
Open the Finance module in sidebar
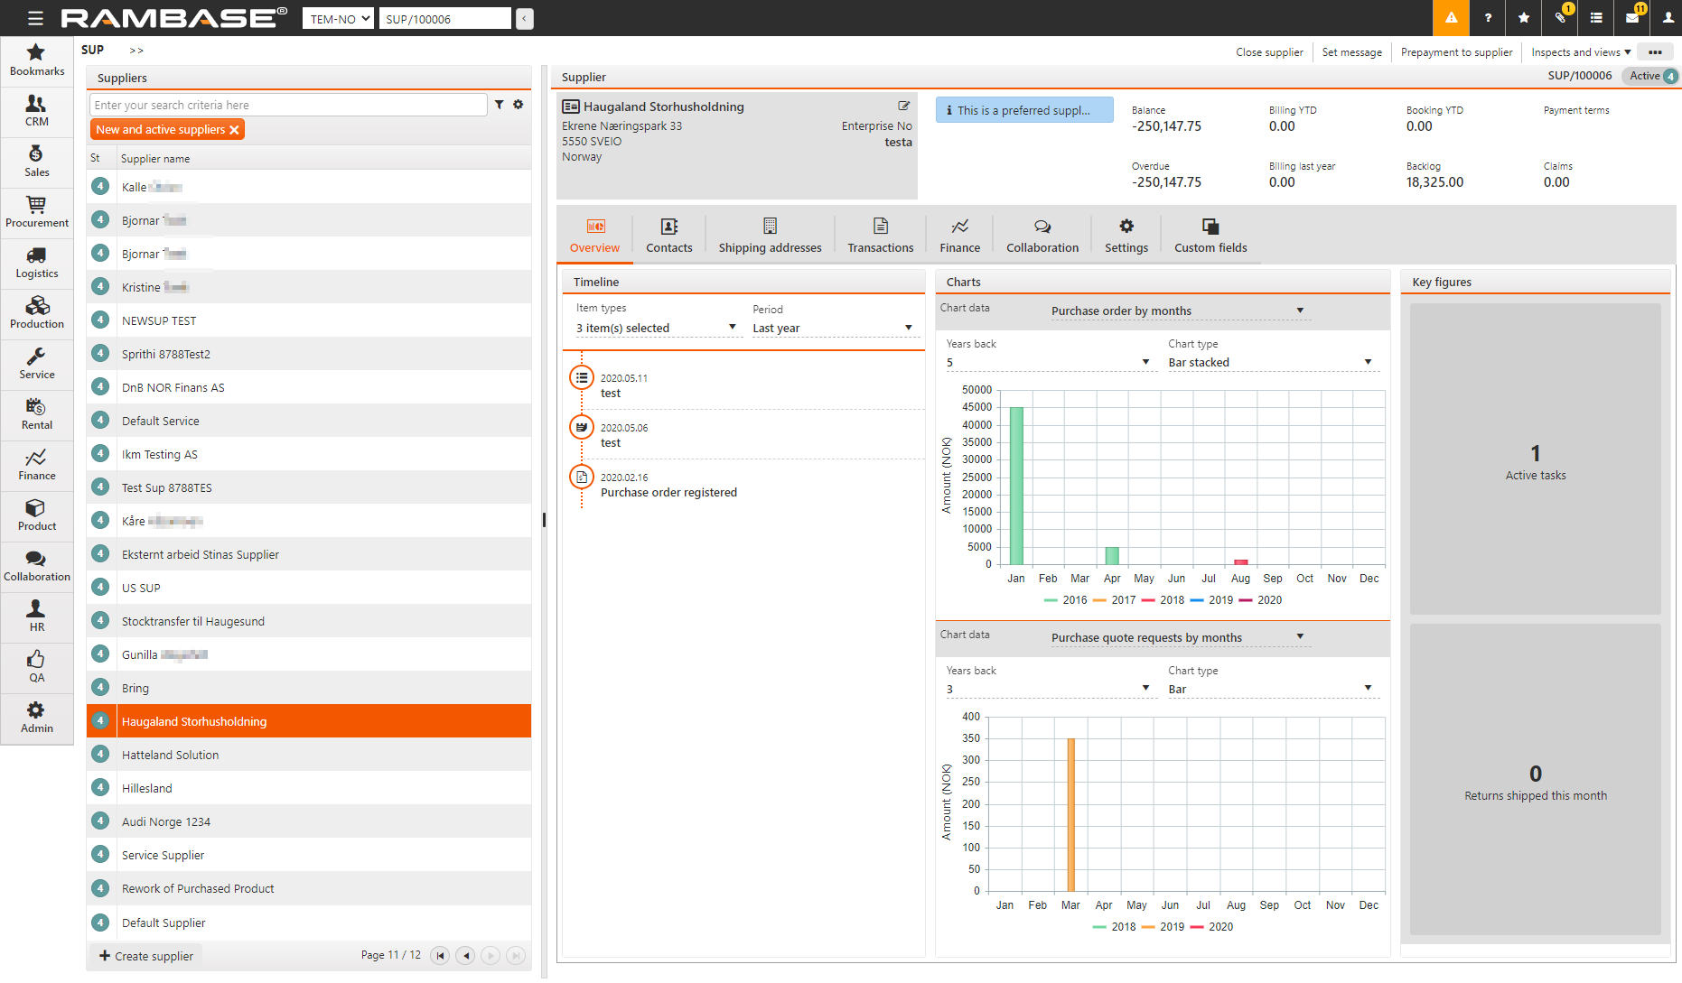tap(37, 465)
